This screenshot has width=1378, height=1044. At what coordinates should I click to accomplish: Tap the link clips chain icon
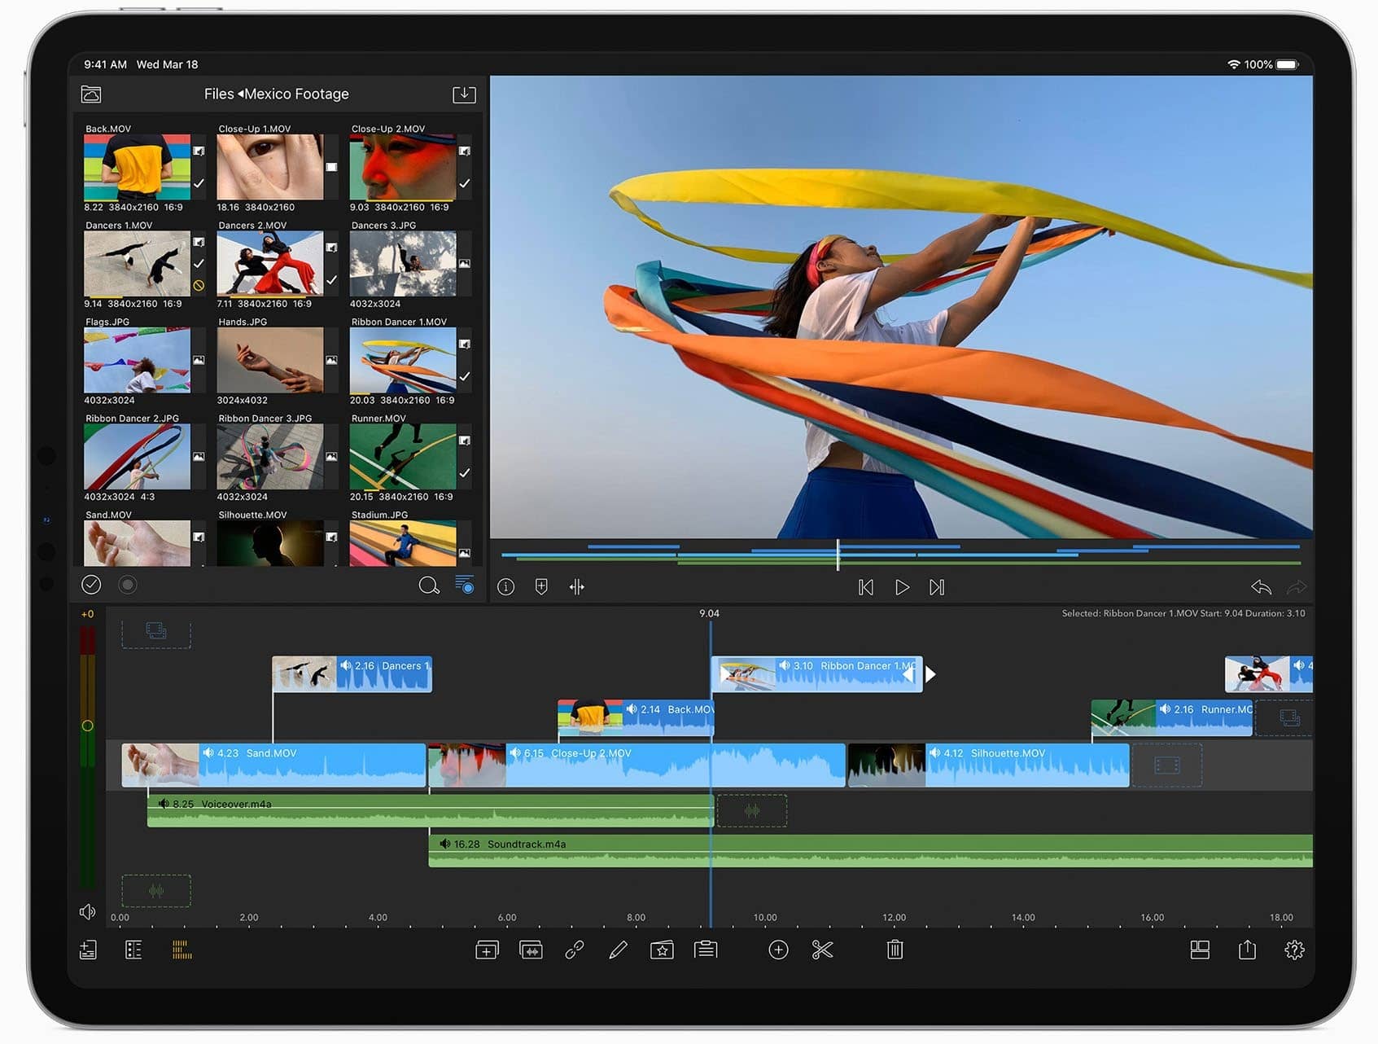coord(575,950)
